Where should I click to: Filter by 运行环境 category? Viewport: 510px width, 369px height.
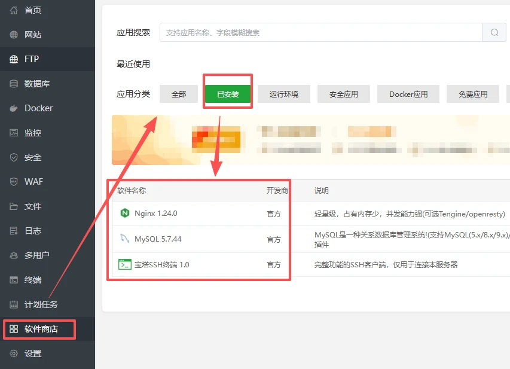click(283, 94)
